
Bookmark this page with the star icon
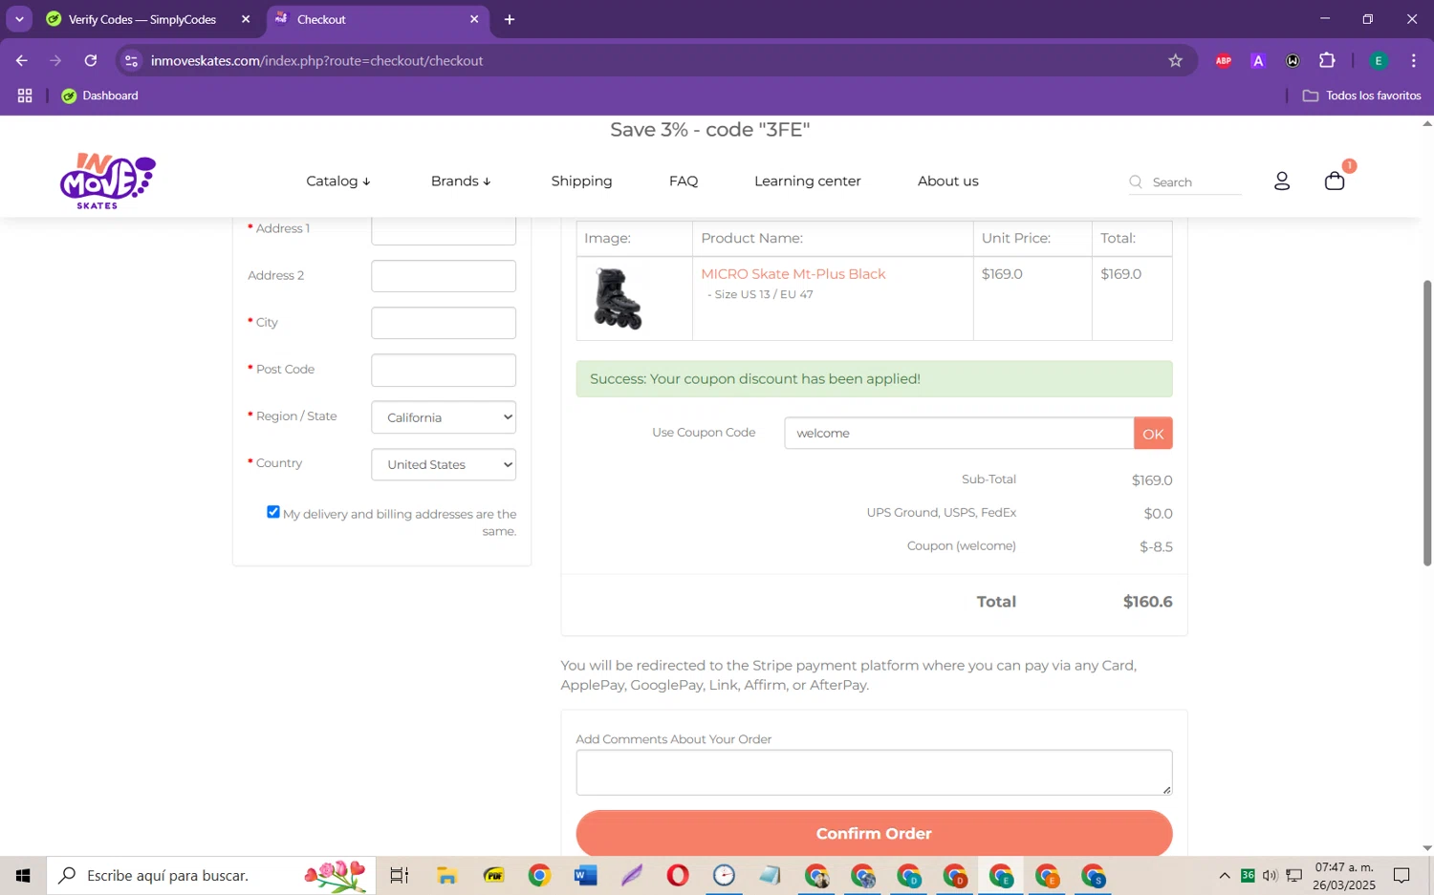tap(1175, 60)
